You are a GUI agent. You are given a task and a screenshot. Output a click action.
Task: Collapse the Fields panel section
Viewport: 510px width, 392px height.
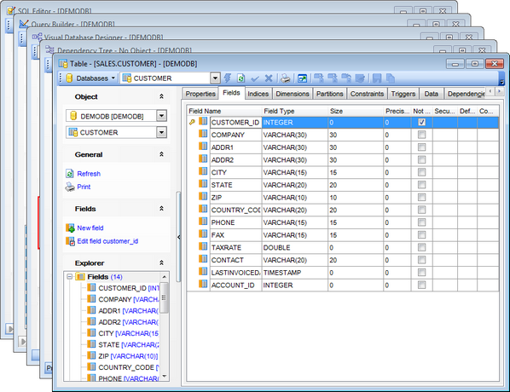click(x=161, y=209)
